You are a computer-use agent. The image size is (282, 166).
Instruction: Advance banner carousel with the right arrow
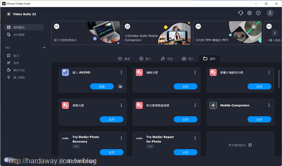point(275,33)
